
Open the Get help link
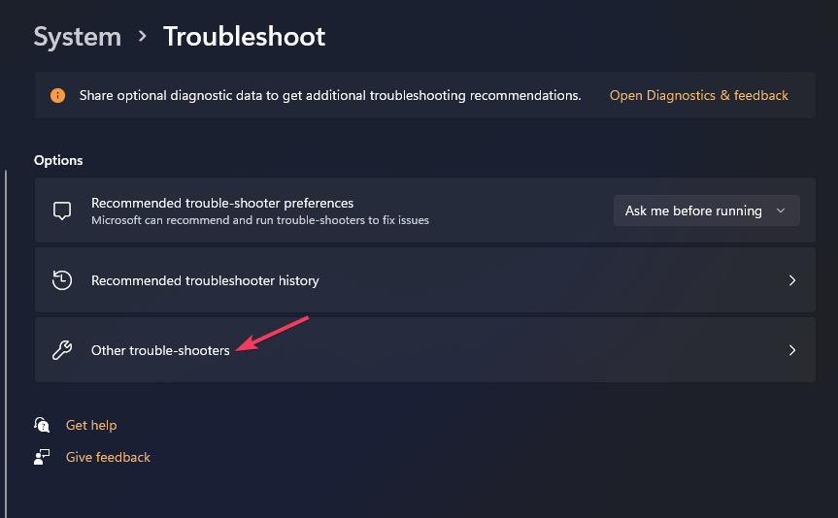91,425
